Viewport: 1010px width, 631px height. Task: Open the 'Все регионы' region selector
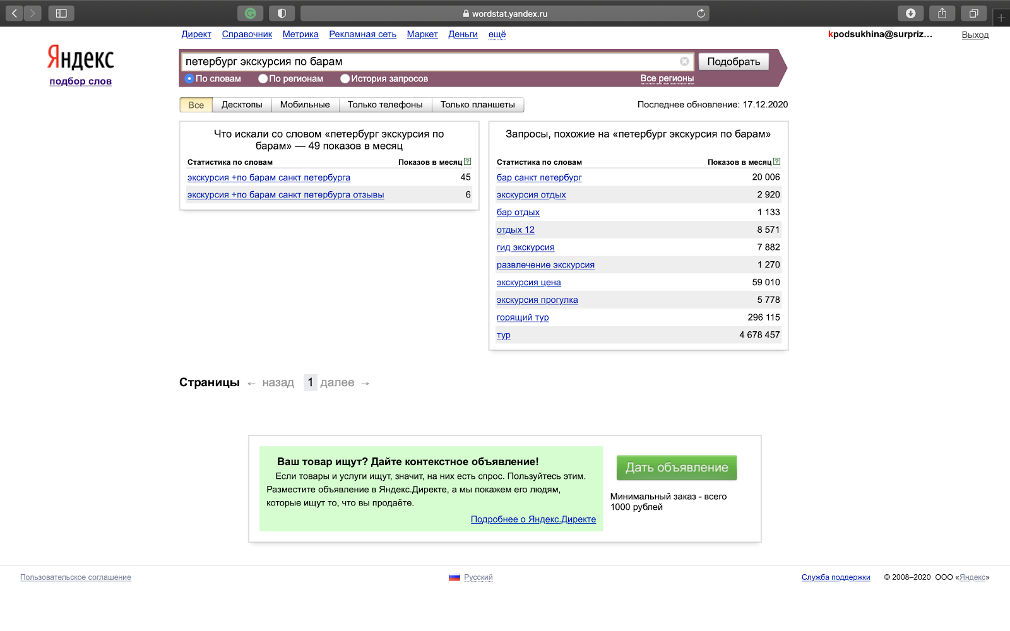(x=667, y=79)
